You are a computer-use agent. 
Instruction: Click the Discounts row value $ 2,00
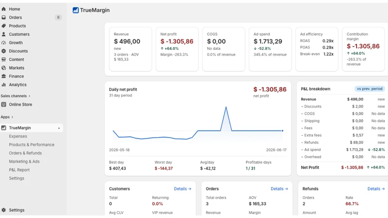[358, 106]
